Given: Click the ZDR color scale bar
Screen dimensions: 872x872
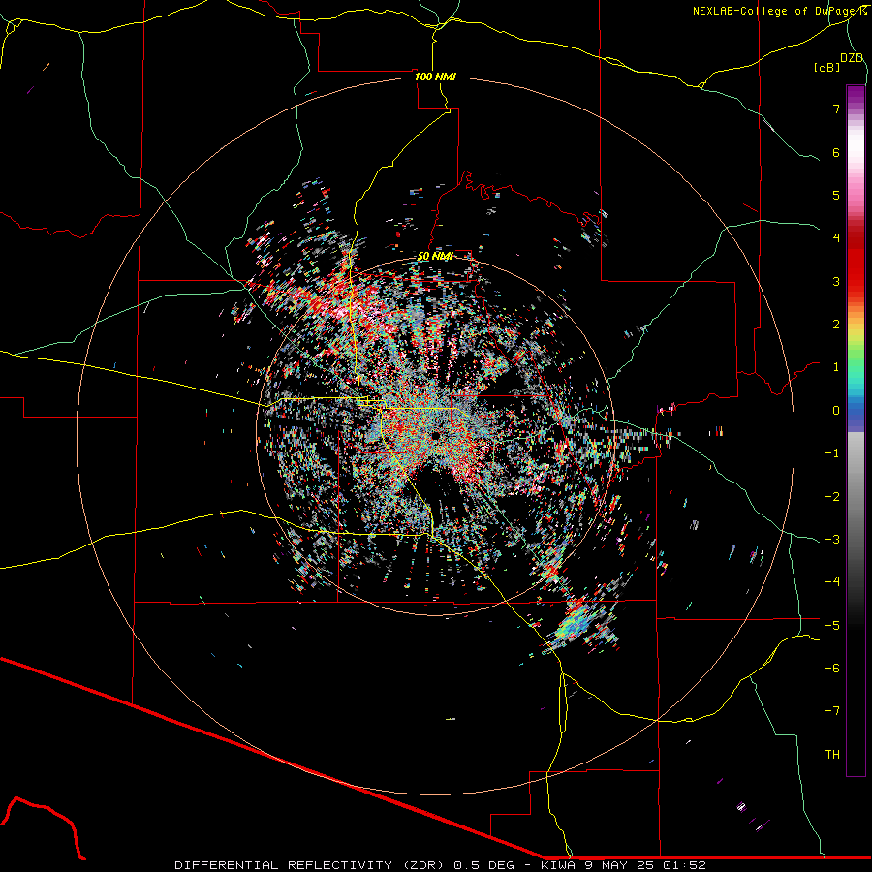Looking at the screenshot, I should pos(856,430).
